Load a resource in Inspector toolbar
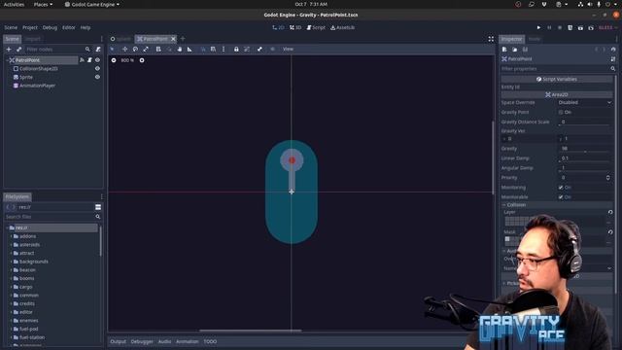 (514, 50)
